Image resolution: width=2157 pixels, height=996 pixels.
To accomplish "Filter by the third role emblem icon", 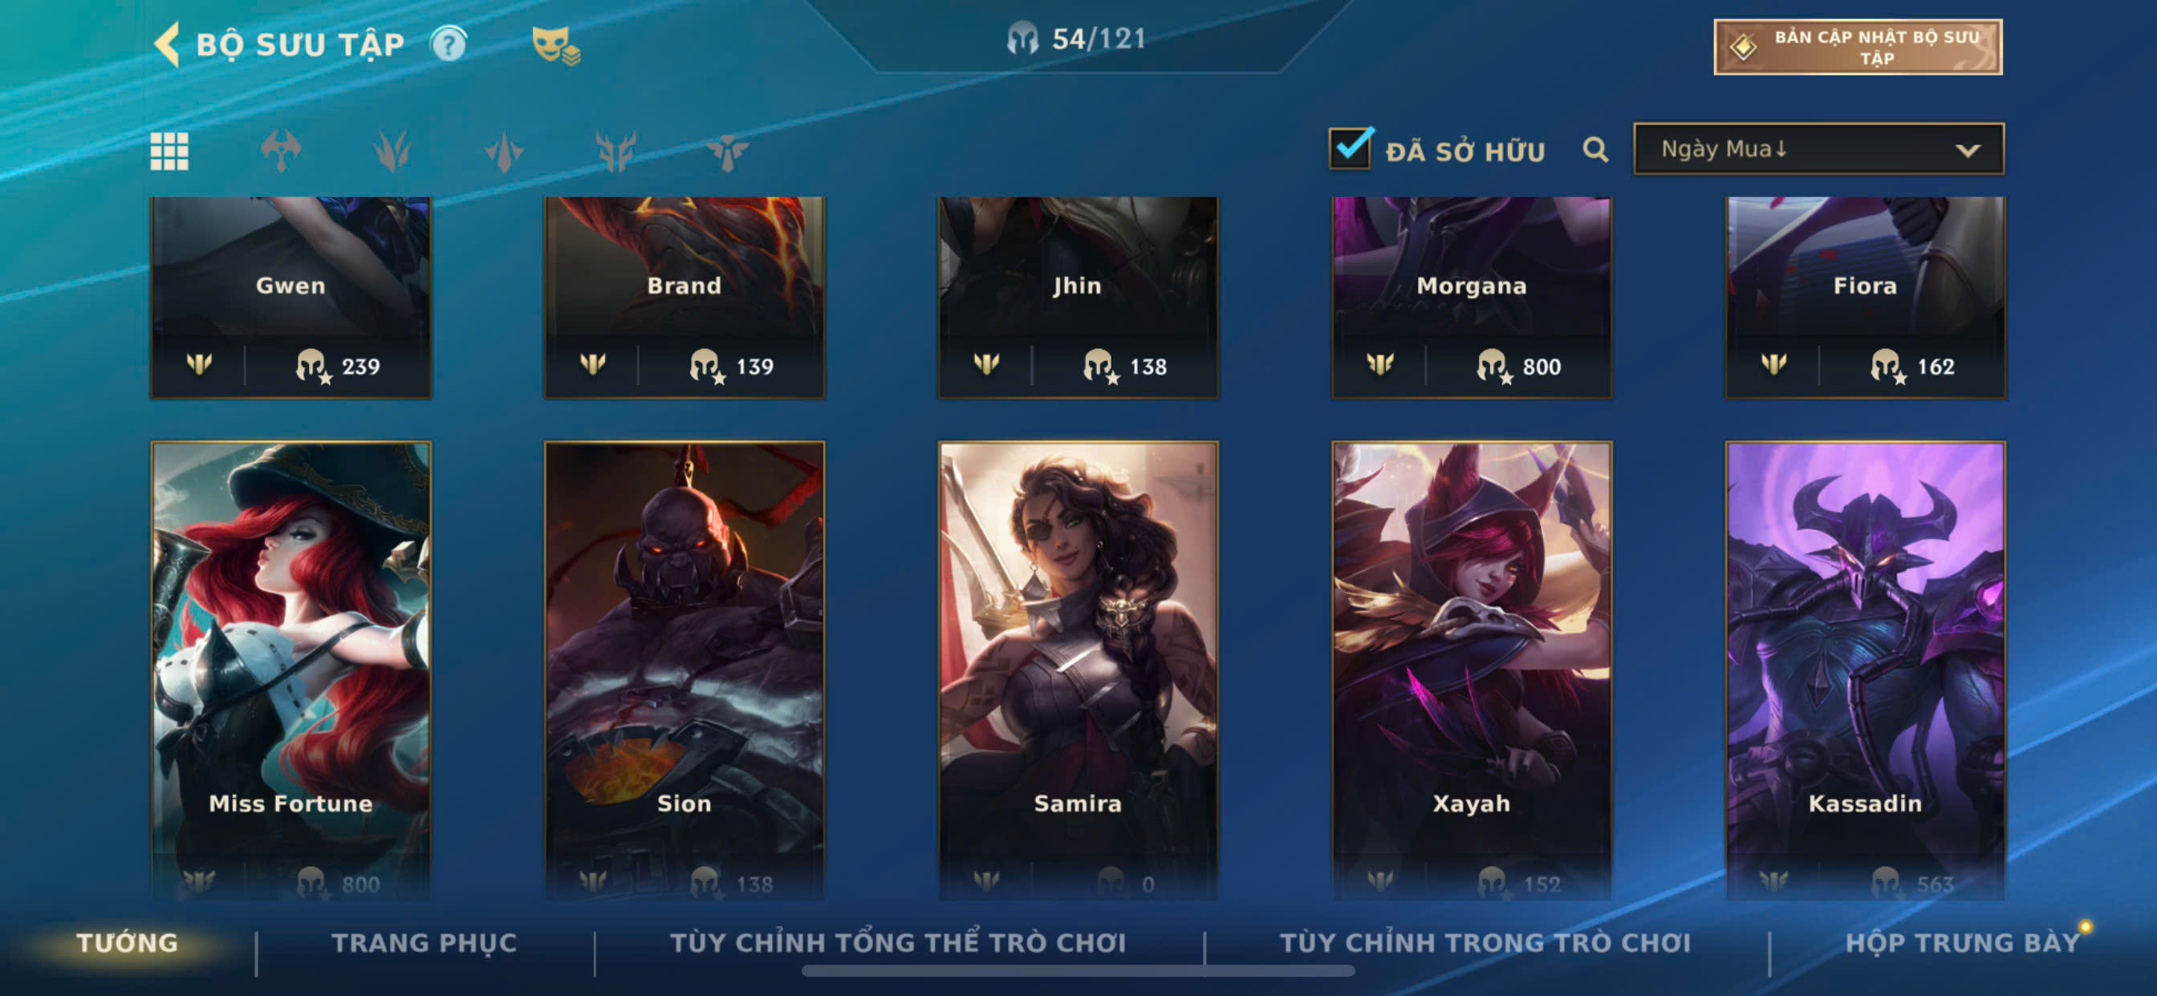I will 504,152.
